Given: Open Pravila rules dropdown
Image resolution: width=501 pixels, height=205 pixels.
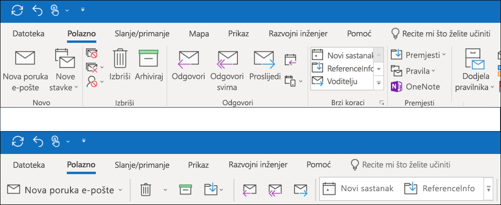Looking at the screenshot, I should pos(413,70).
